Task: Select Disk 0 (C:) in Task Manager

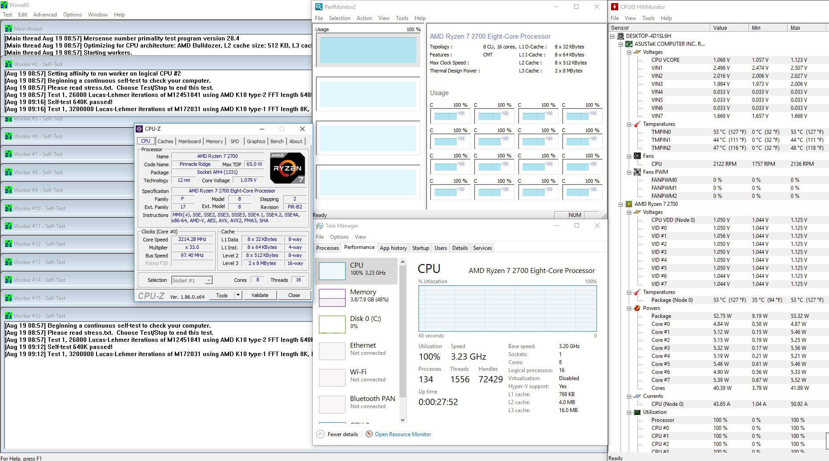Action: tap(356, 324)
